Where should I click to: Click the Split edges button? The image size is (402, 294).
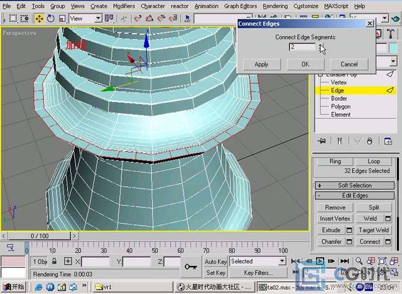tap(374, 207)
